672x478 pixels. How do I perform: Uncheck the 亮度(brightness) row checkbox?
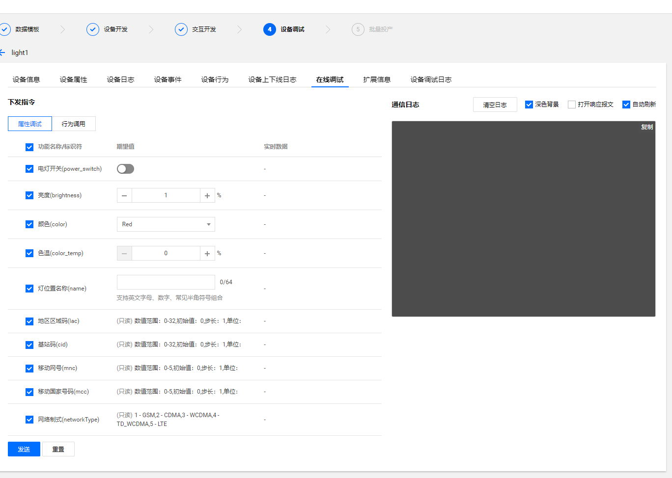(29, 195)
